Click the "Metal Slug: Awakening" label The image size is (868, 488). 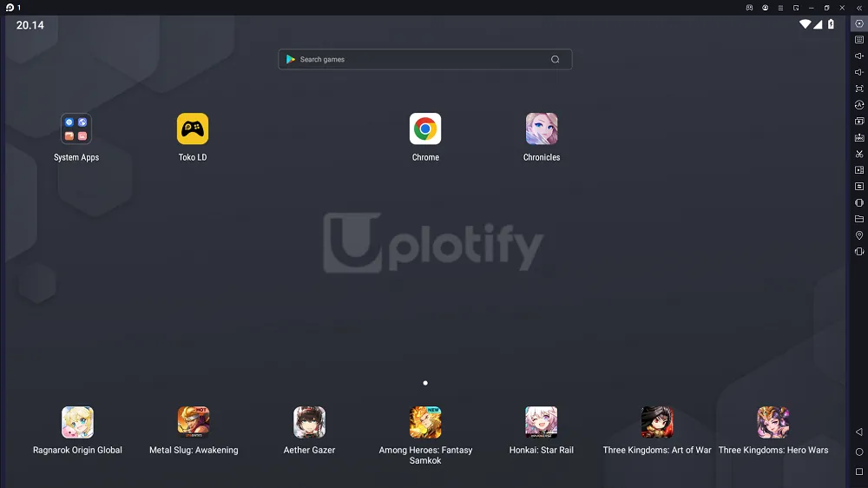pyautogui.click(x=194, y=451)
